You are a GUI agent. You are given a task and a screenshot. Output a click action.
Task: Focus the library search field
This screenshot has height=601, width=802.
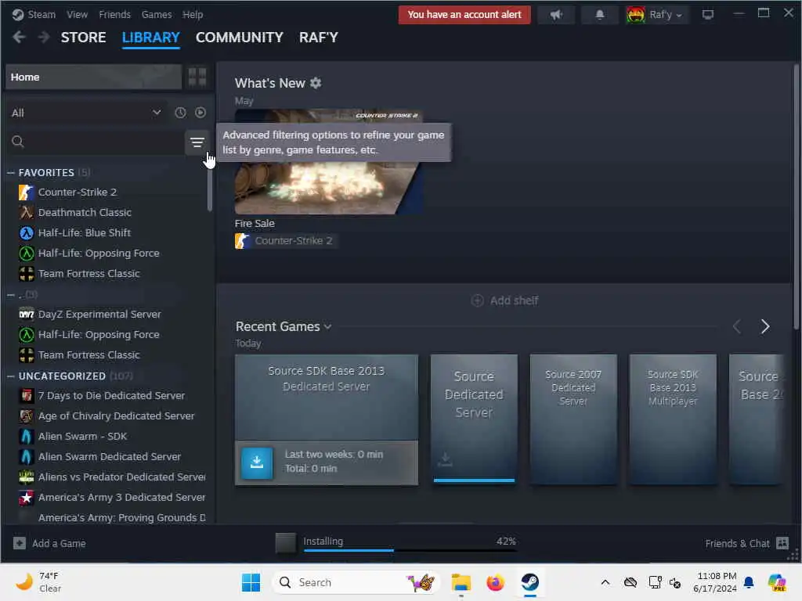[x=96, y=142]
